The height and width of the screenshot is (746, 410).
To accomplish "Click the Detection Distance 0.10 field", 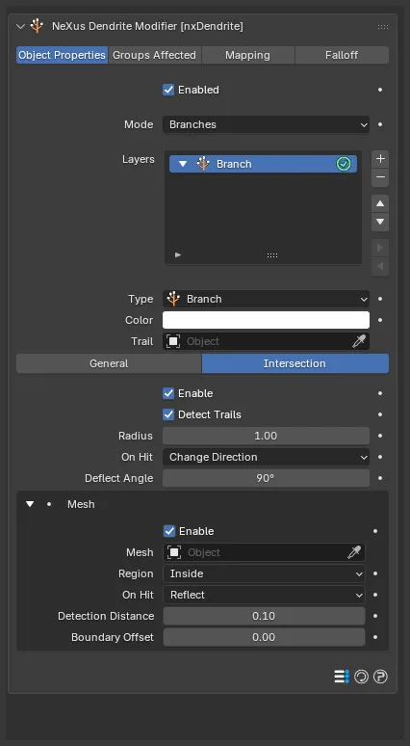I will click(264, 616).
